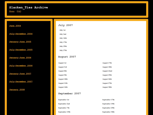153x115 pixels.
Task: Select the July 2007 heading
Action: point(65,25)
